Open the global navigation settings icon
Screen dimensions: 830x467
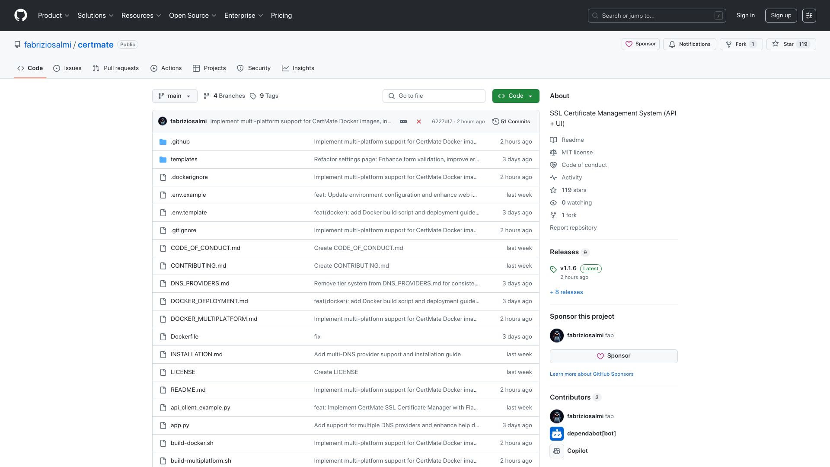809,16
